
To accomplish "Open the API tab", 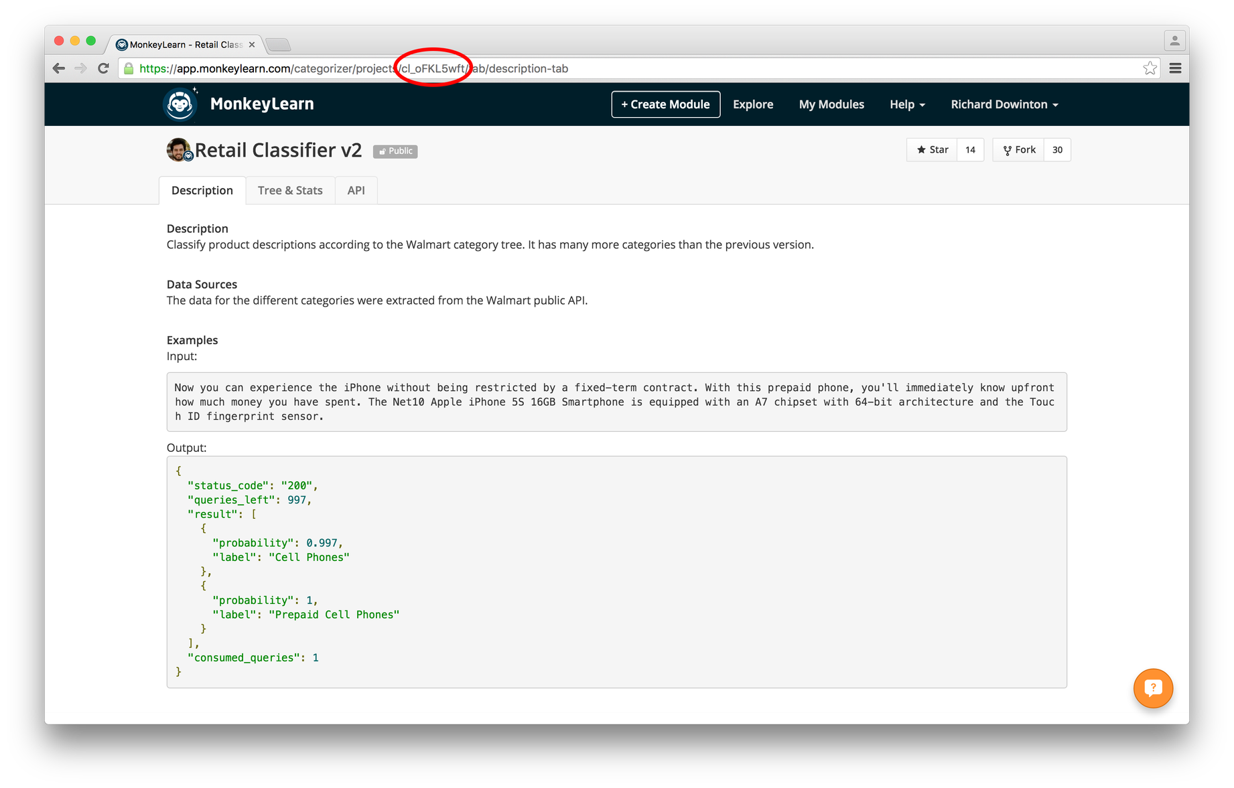I will coord(356,191).
